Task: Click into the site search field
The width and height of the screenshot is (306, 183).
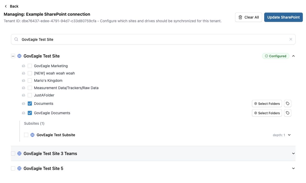Action: pos(153,39)
